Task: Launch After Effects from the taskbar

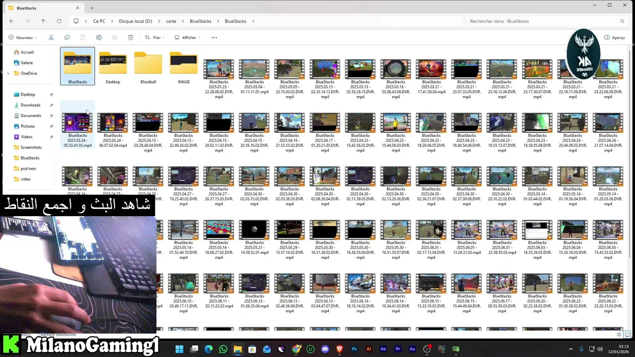Action: [383, 349]
